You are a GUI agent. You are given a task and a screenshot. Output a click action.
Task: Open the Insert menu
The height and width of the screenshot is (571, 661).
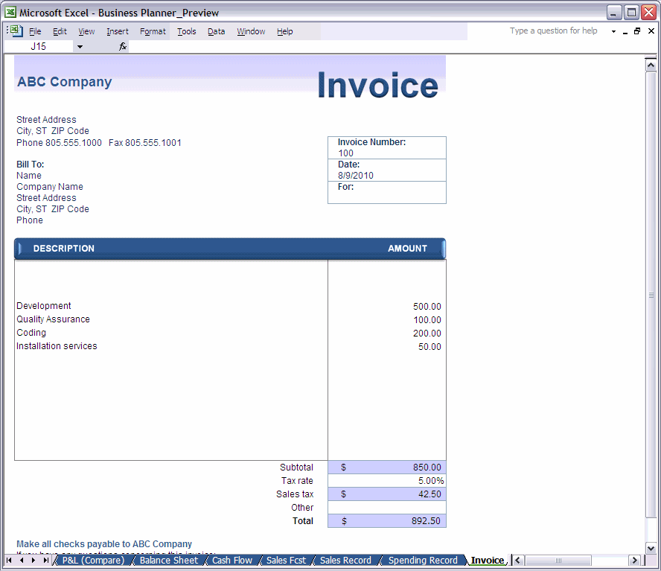[x=118, y=31]
